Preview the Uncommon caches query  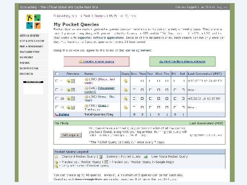(x=68, y=90)
